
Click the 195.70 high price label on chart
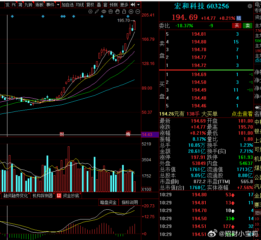(x=123, y=21)
